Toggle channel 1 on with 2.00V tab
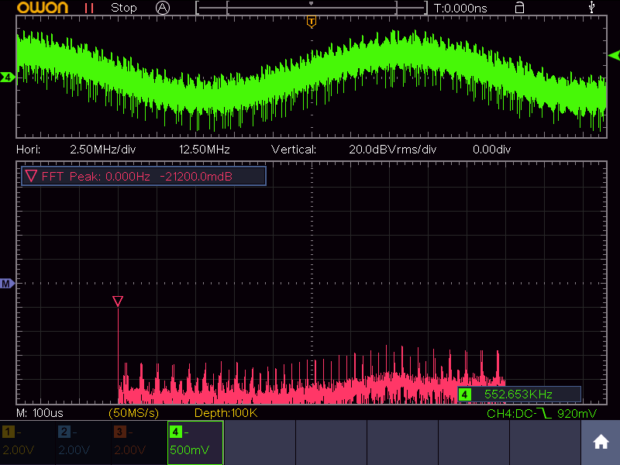 (x=28, y=443)
